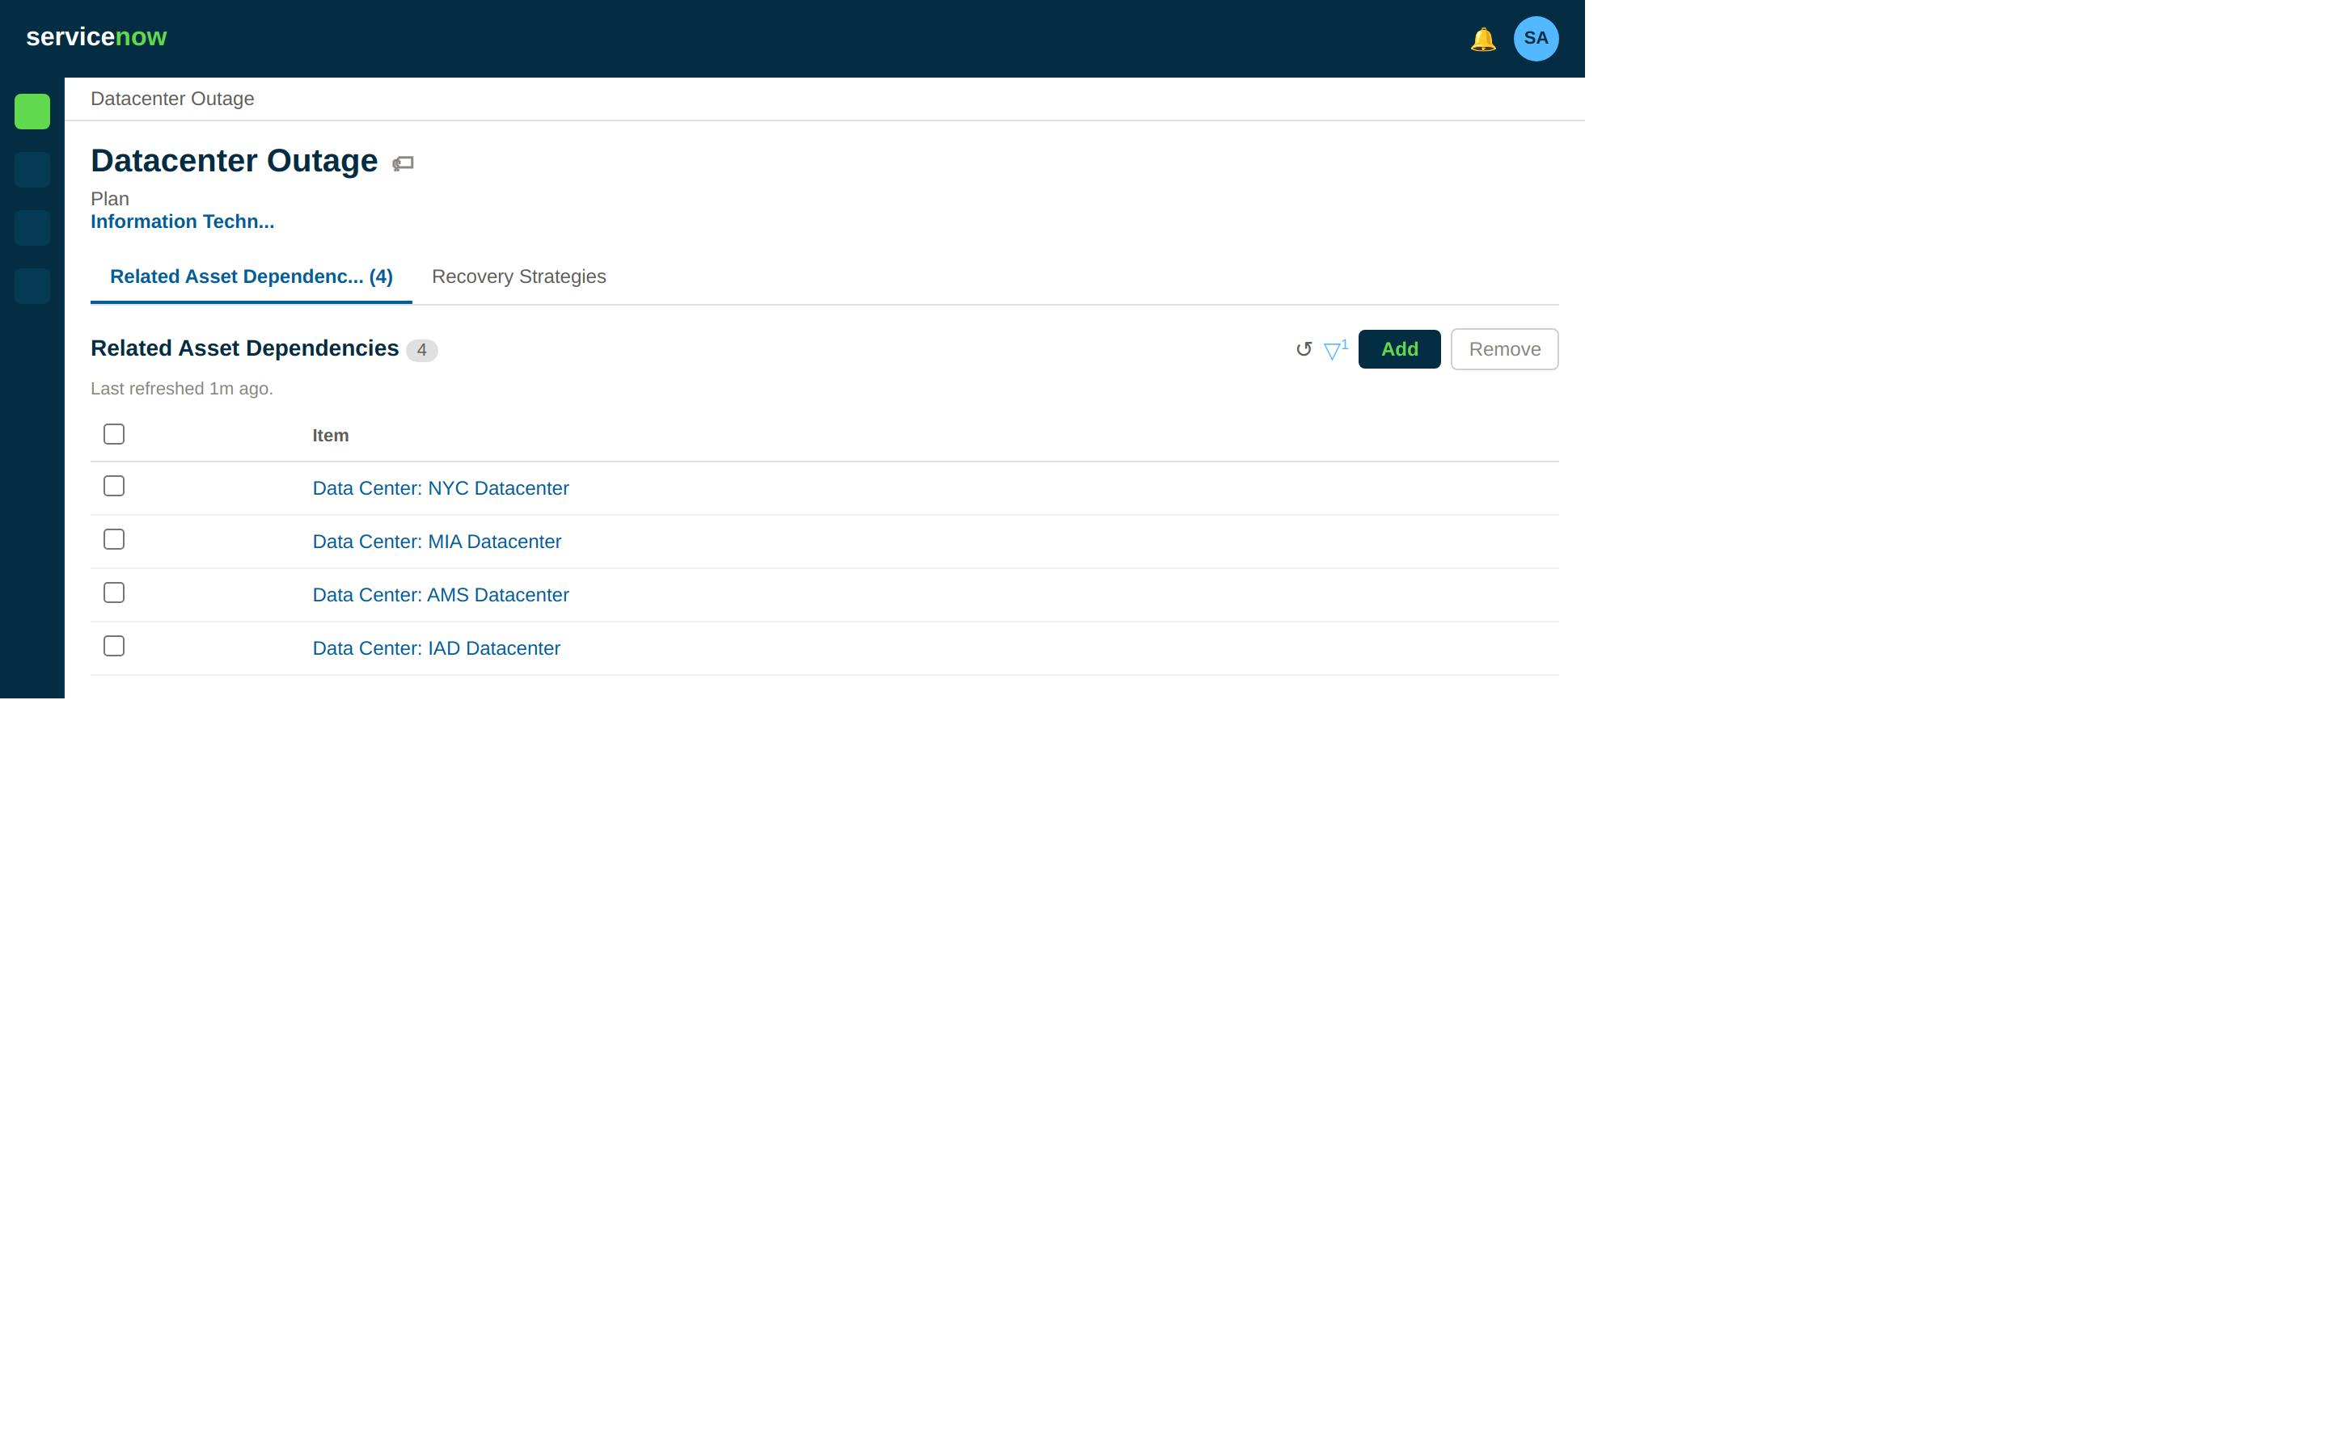Click the Remove button

1503,349
